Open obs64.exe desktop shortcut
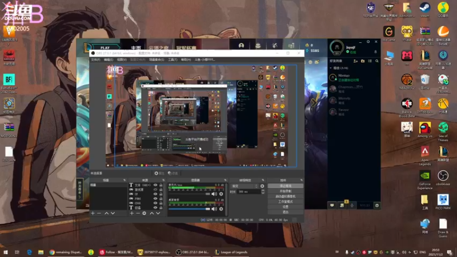This screenshot has width=457, height=257. point(443,178)
